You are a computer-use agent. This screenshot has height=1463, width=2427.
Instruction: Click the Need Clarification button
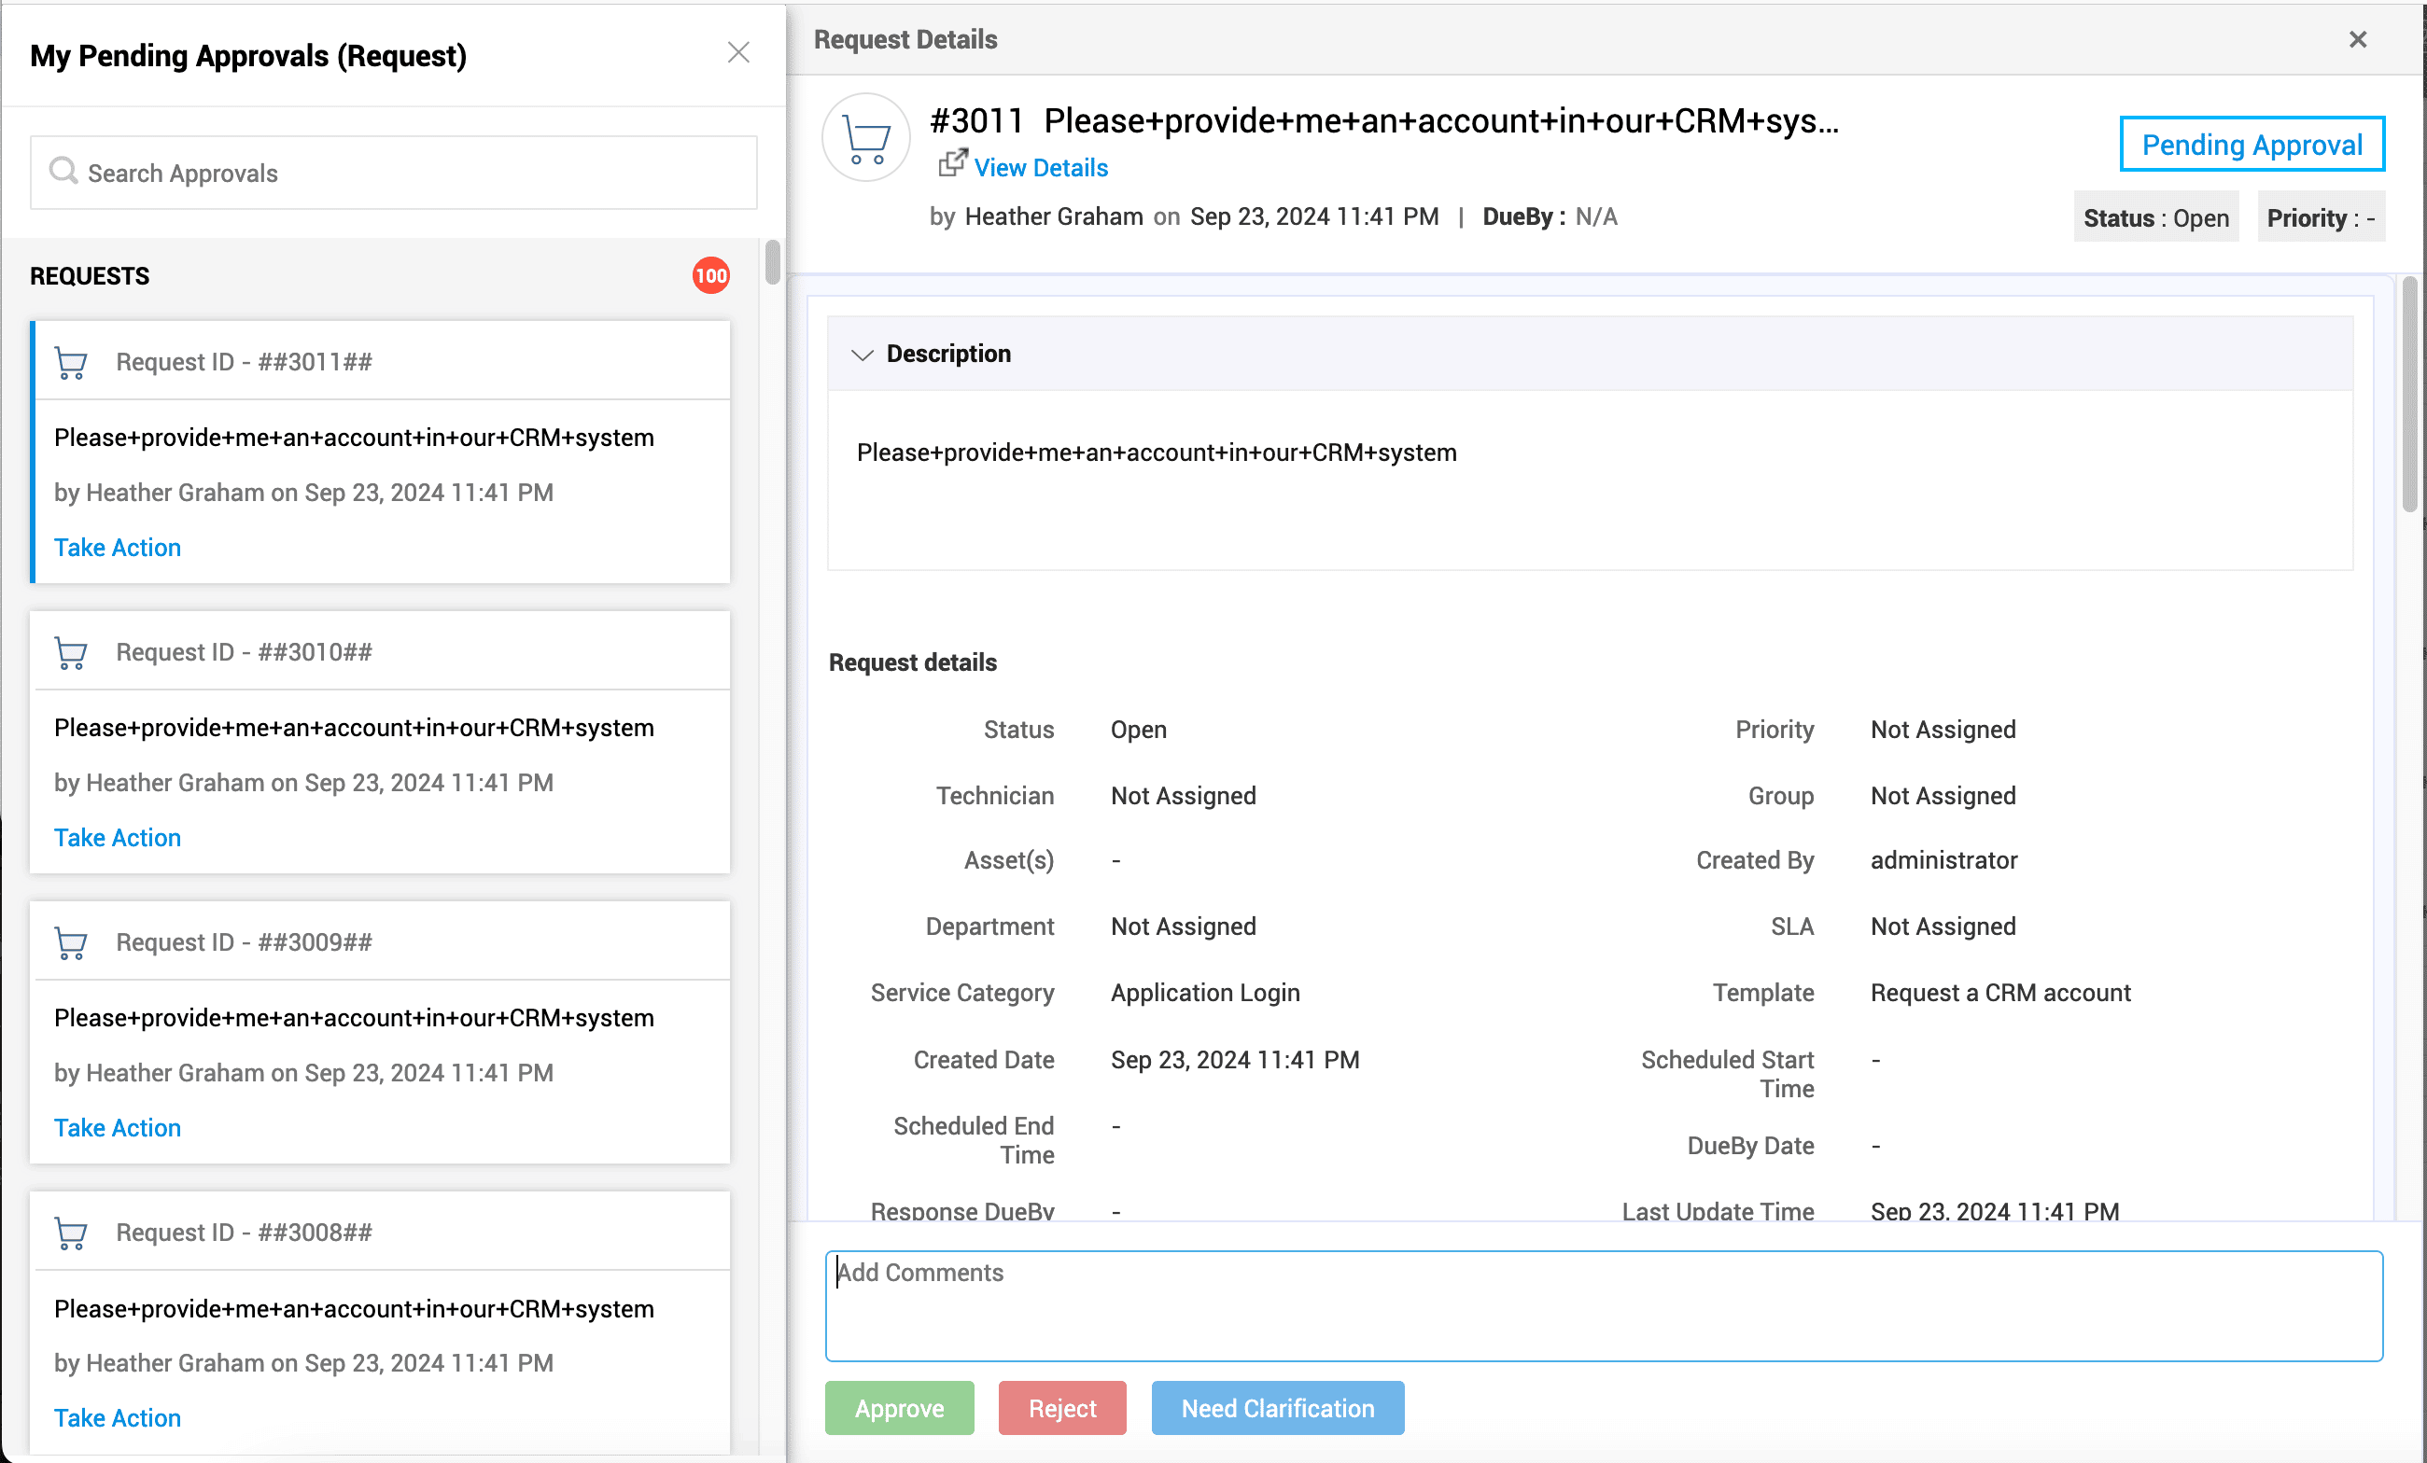(1277, 1408)
